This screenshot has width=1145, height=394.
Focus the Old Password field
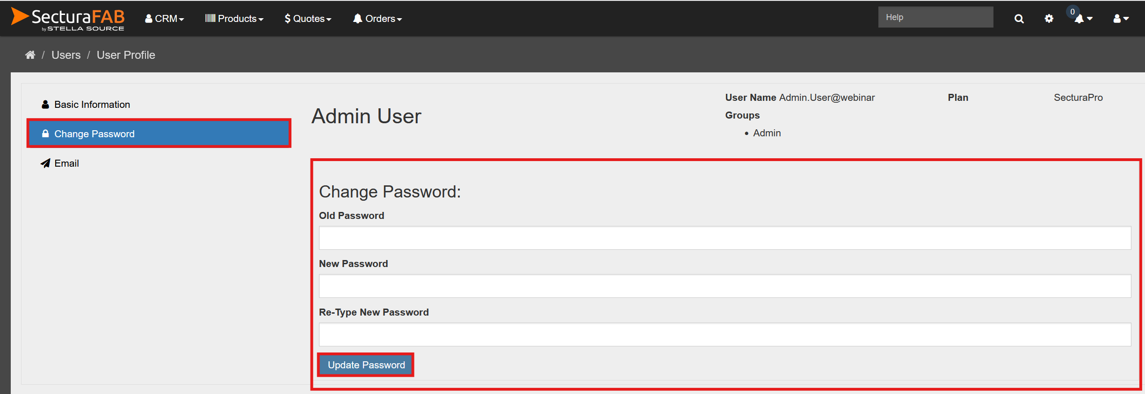coord(725,238)
